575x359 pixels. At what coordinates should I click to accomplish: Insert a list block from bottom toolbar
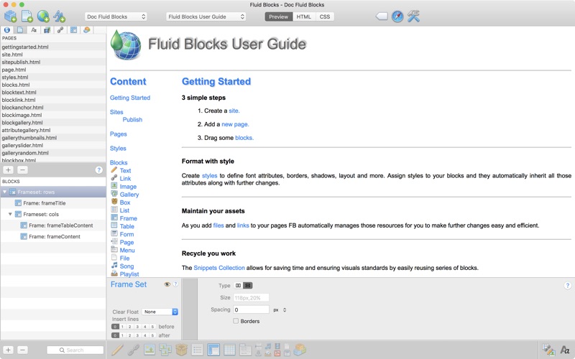(x=197, y=350)
